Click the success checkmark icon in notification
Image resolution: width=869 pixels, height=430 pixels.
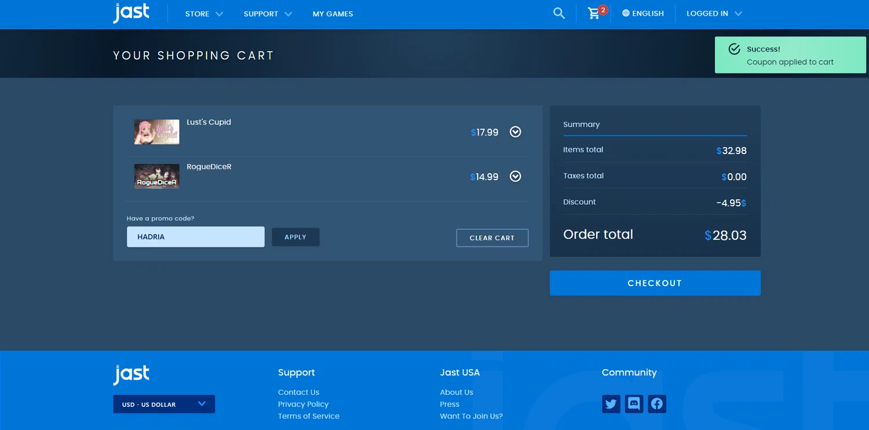click(x=734, y=49)
